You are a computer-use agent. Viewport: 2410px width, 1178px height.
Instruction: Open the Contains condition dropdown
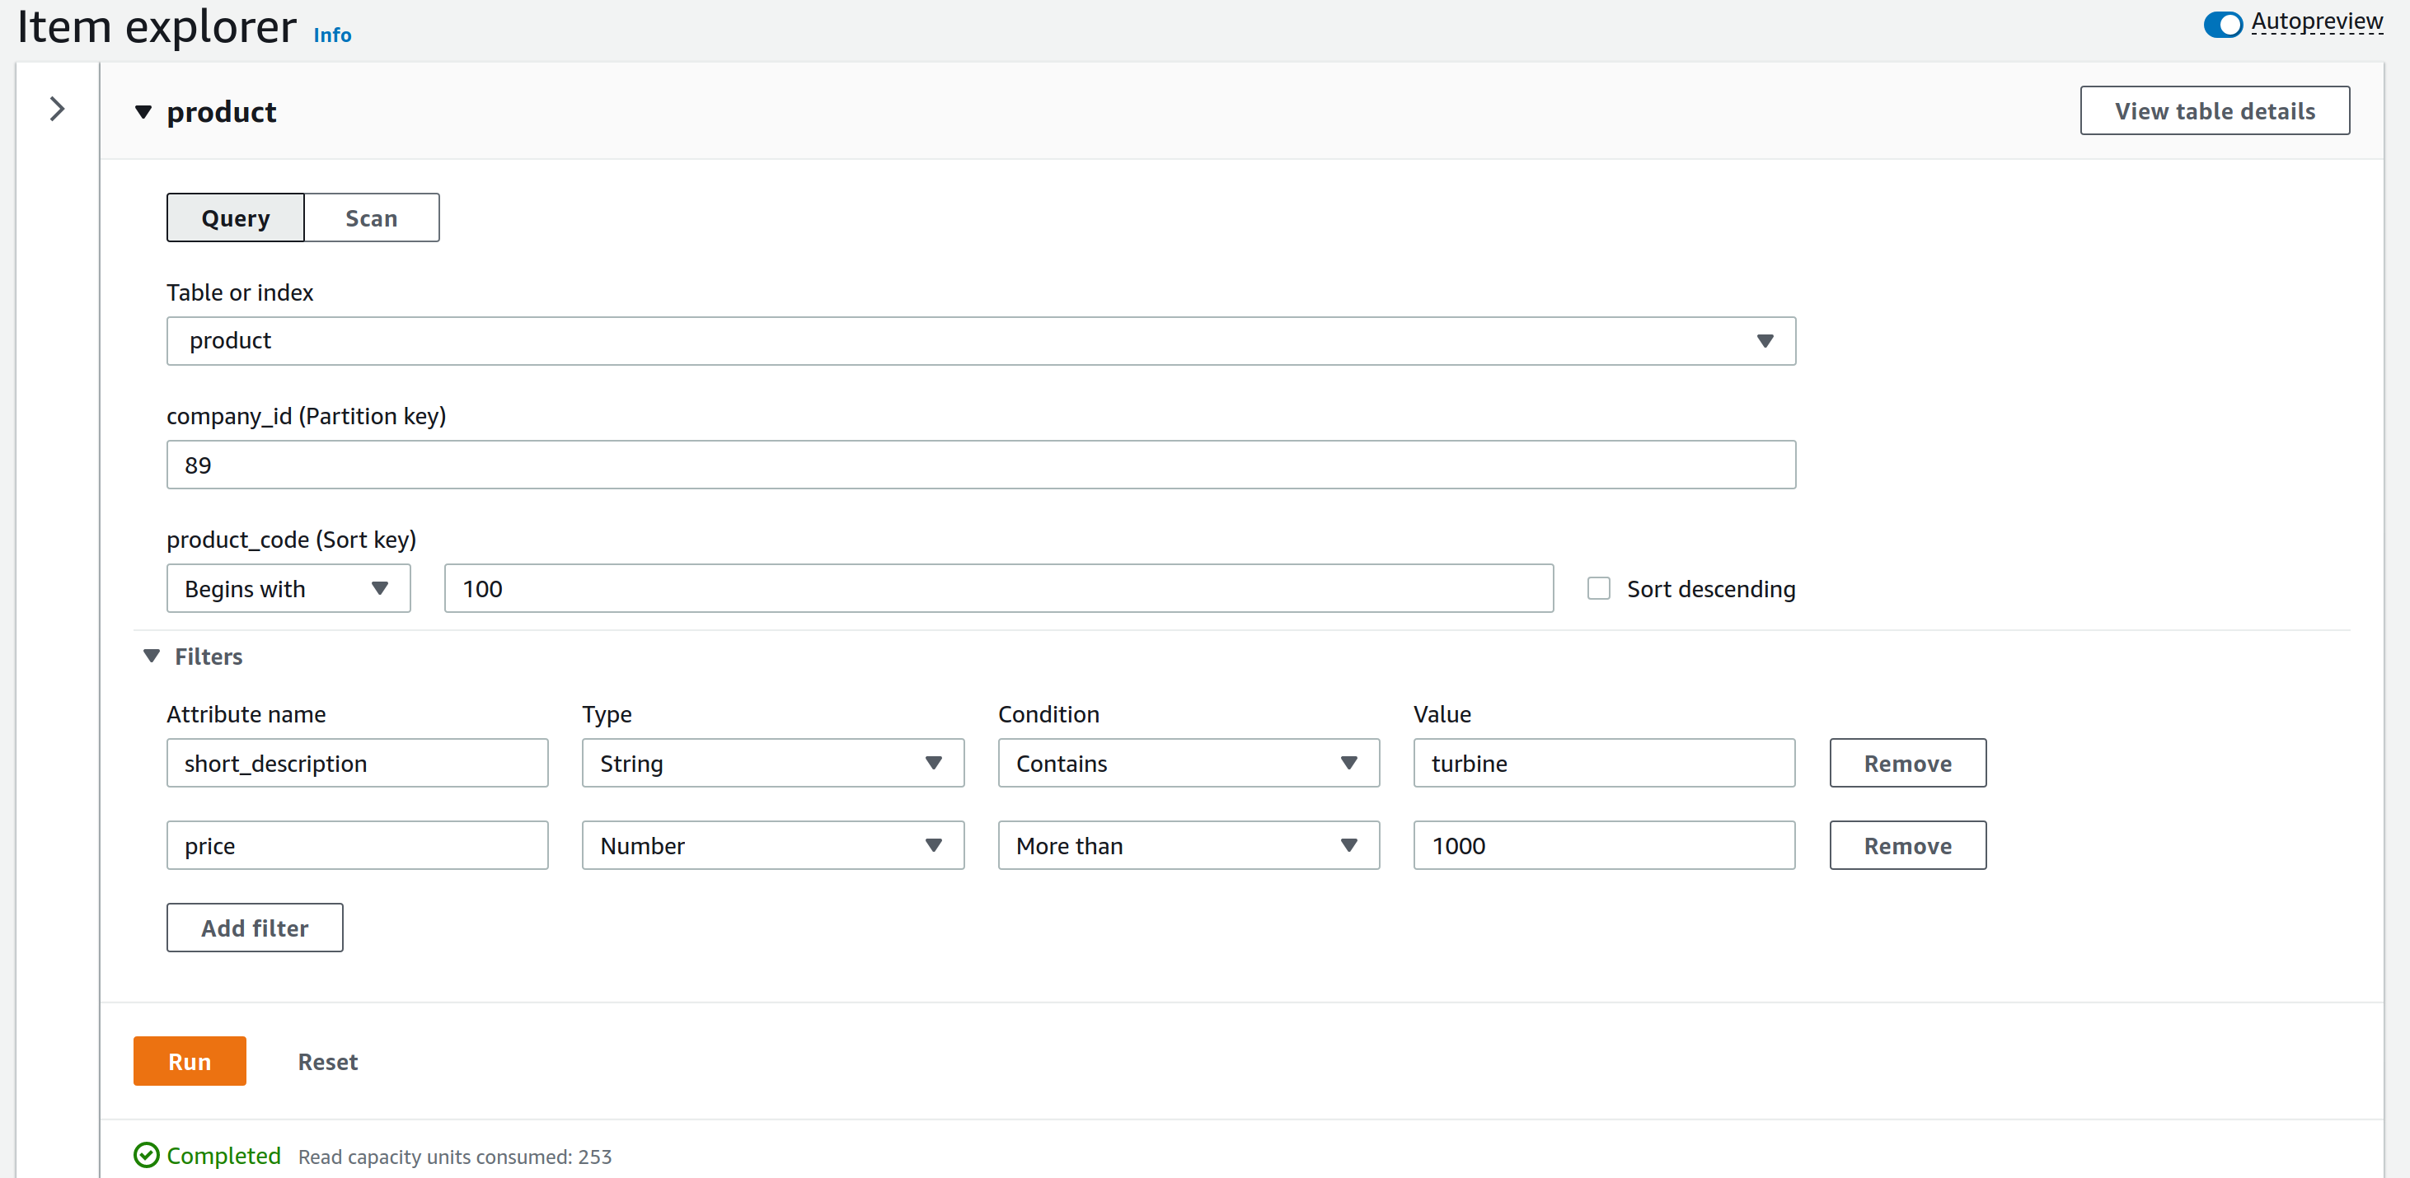tap(1187, 764)
